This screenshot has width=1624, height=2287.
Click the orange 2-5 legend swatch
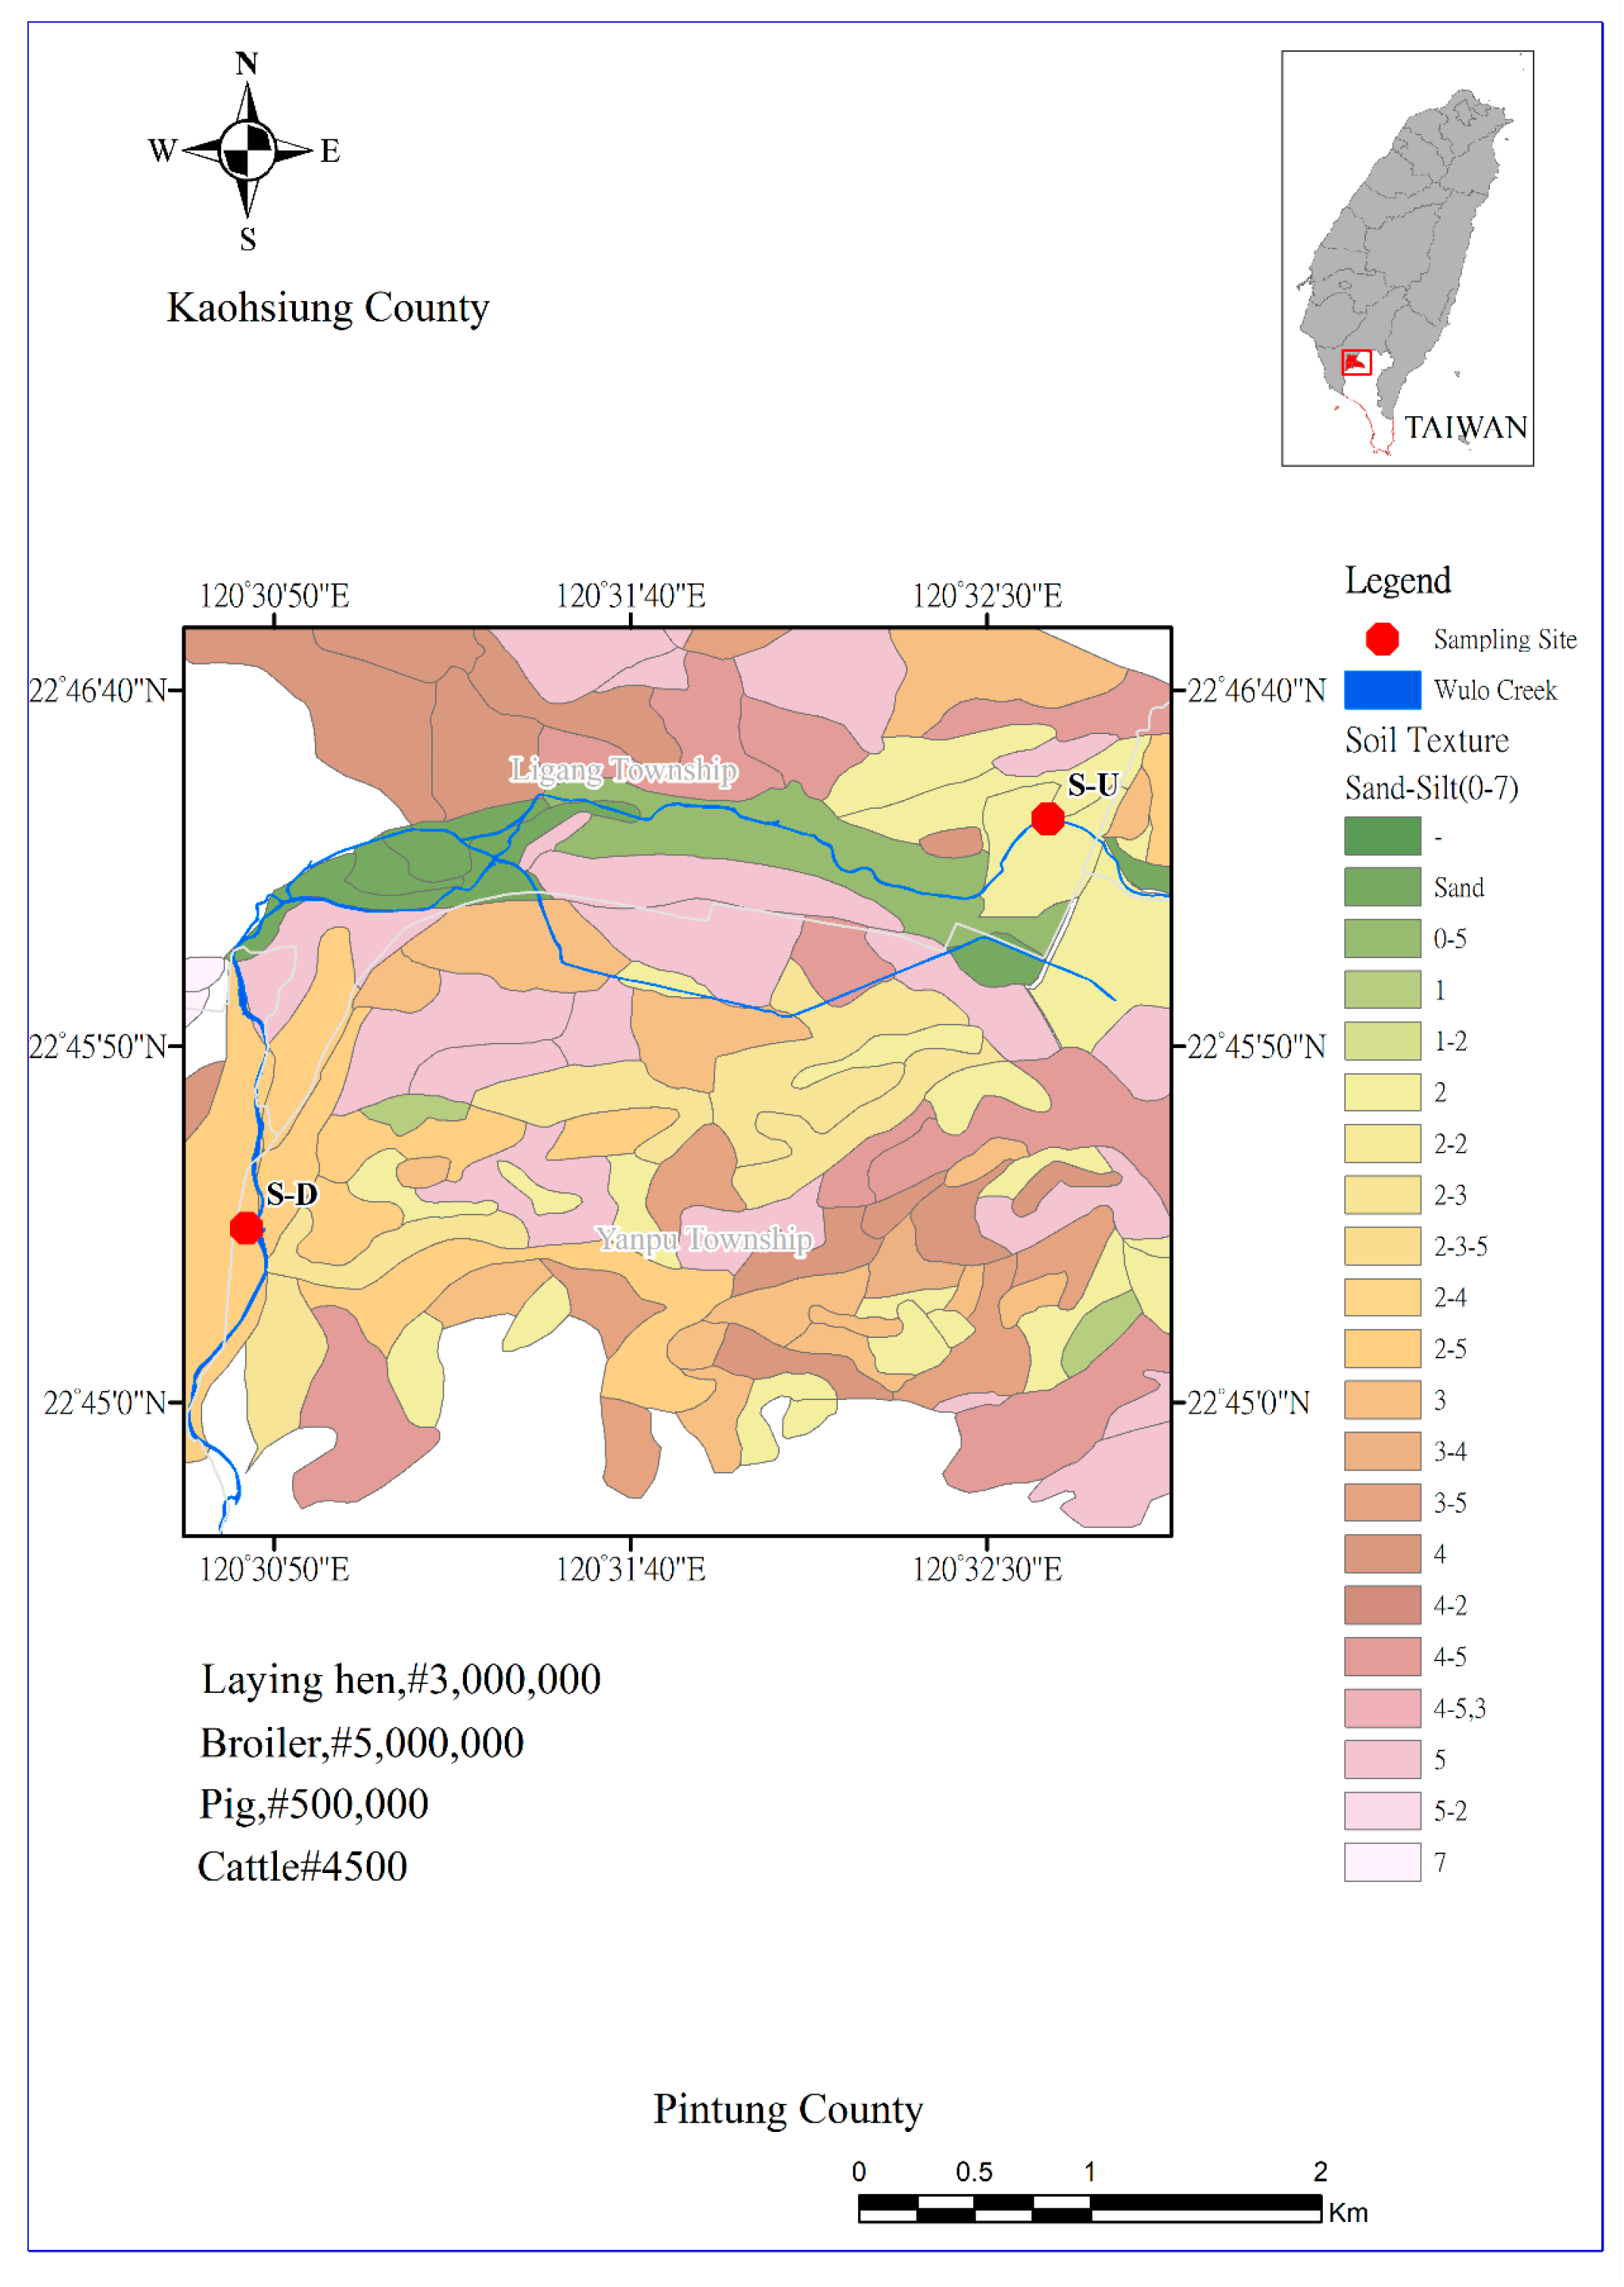pos(1382,1348)
